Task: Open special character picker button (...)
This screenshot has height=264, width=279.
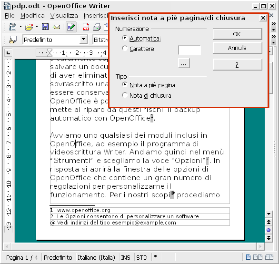Action: 184,63
